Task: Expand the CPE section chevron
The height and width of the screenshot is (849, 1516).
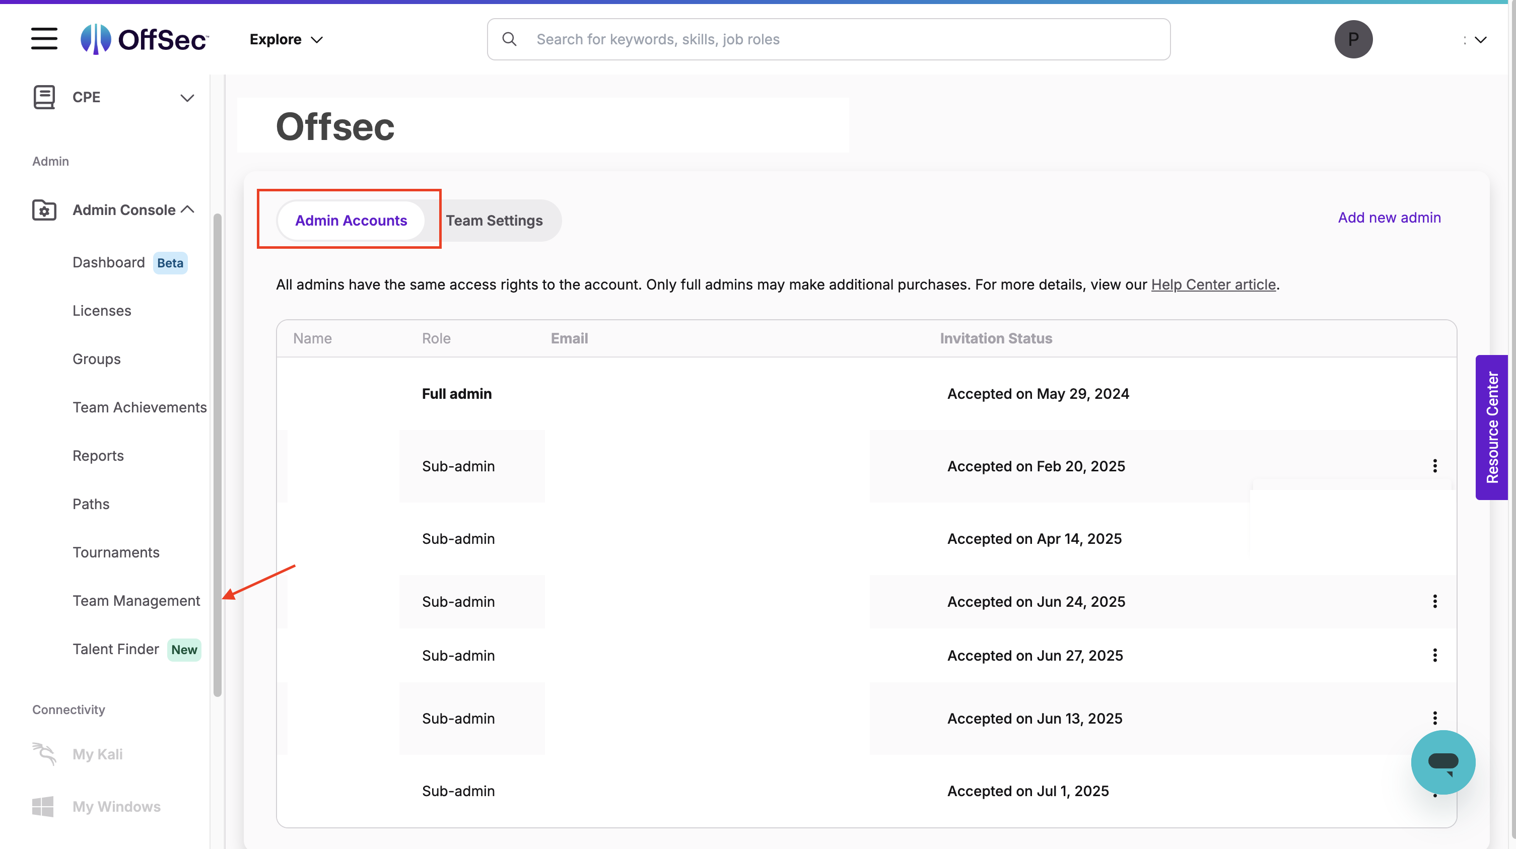Action: click(x=187, y=98)
